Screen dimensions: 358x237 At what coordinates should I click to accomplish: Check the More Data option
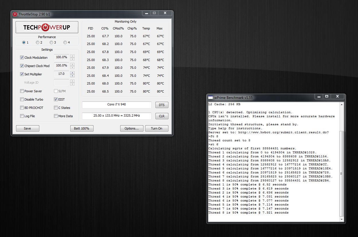56,116
